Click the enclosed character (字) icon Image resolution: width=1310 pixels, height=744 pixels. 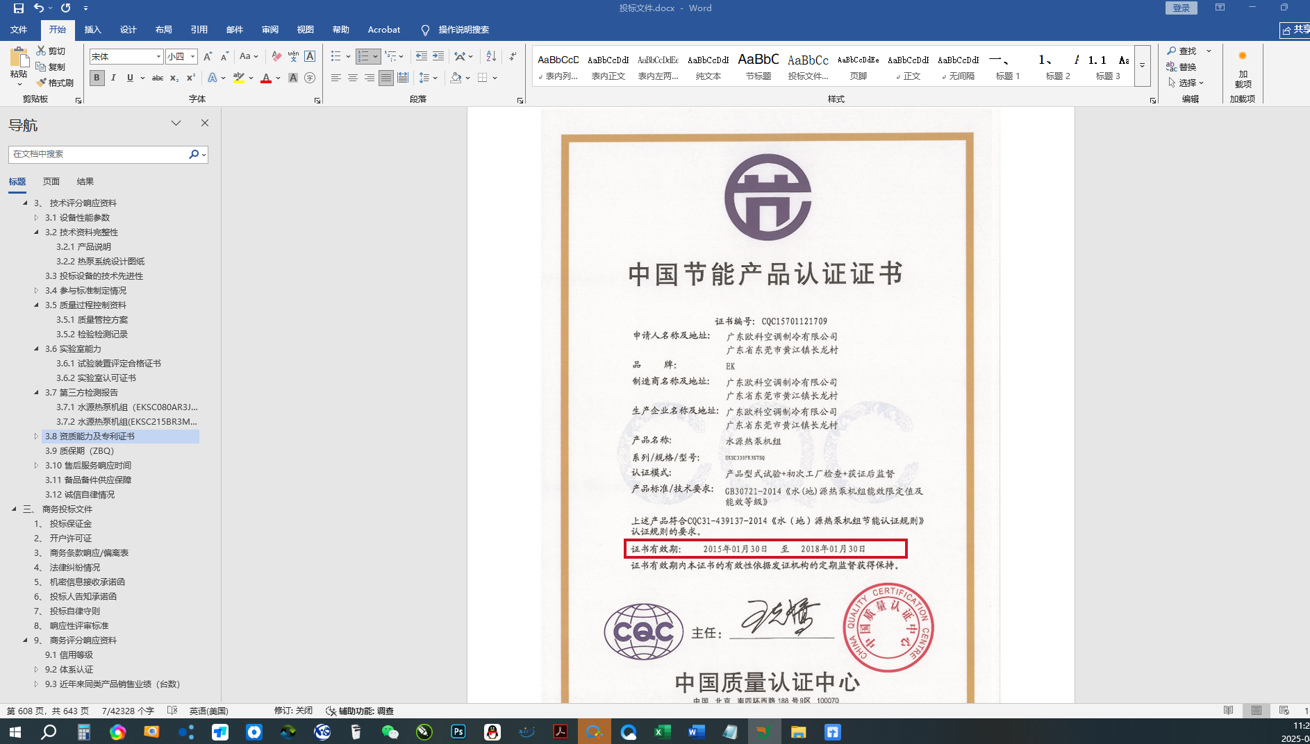310,78
